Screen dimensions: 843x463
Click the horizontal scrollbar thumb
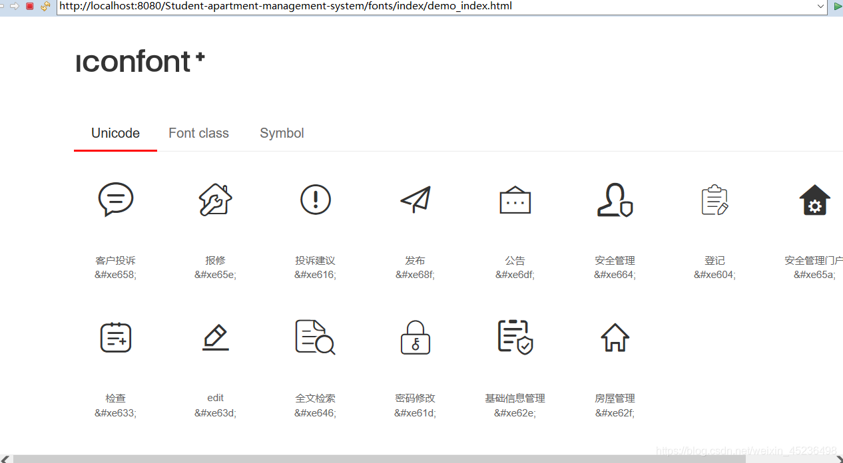[x=380, y=459]
